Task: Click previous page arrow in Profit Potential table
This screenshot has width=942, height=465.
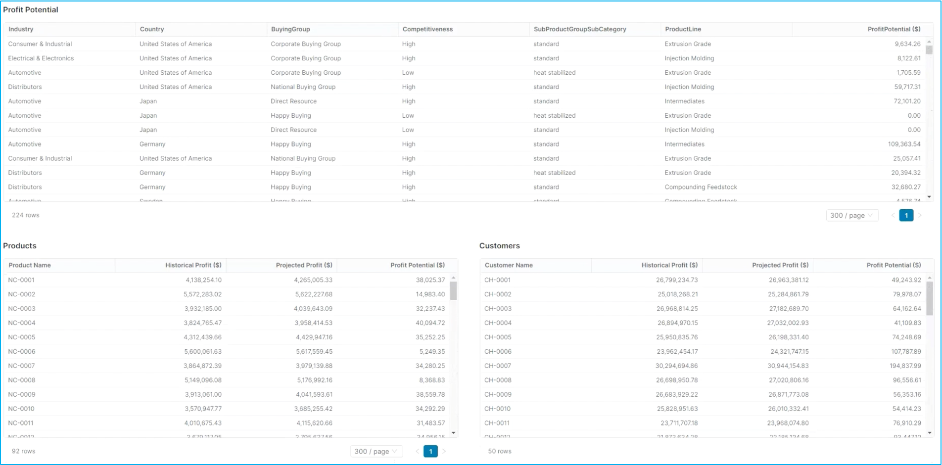Action: click(x=893, y=215)
